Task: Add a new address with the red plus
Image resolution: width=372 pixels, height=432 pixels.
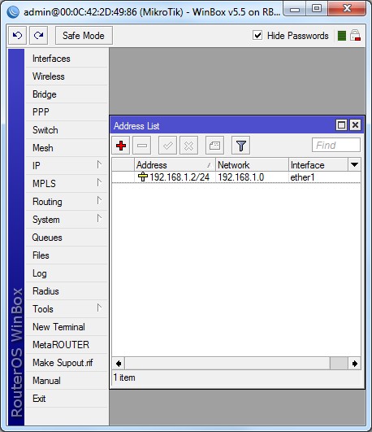Action: [121, 145]
